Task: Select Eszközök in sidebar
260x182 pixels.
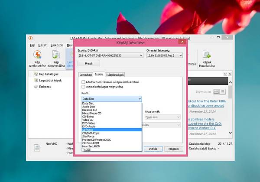Action: (43, 87)
